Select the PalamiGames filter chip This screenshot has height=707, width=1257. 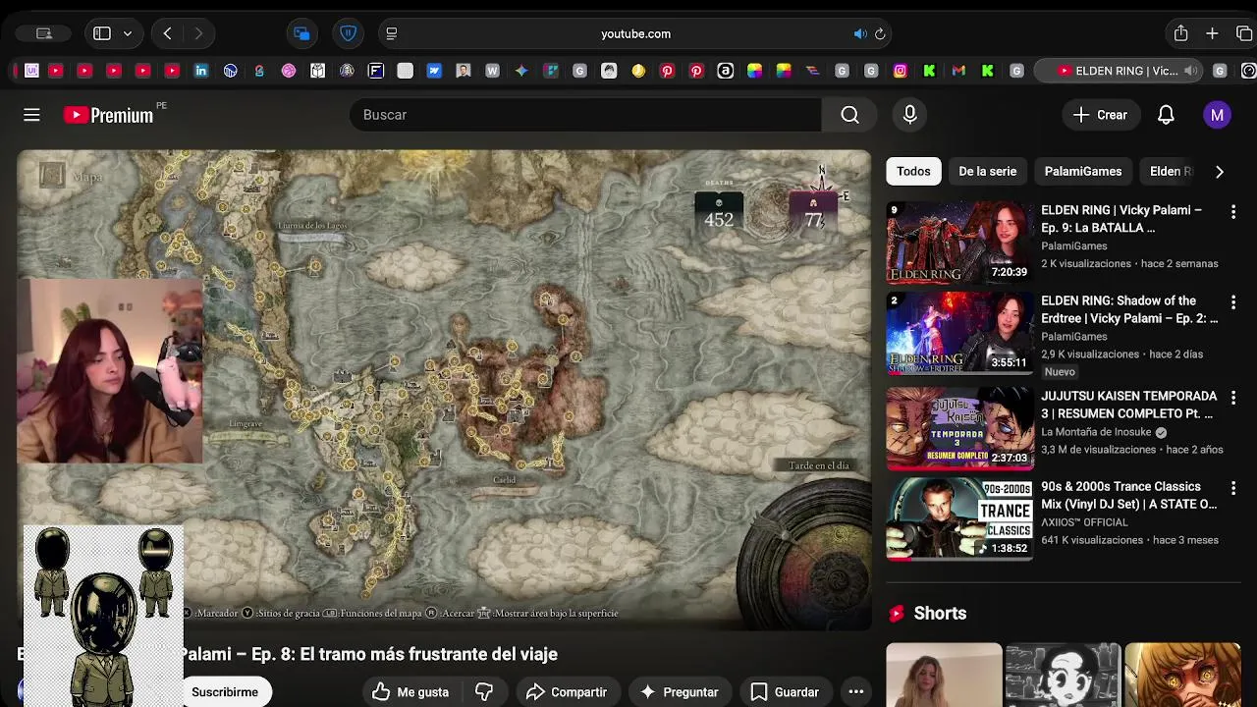click(x=1083, y=171)
